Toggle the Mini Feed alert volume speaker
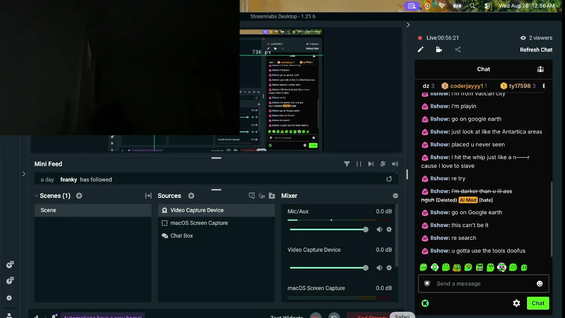This screenshot has width=565, height=318. [x=395, y=164]
